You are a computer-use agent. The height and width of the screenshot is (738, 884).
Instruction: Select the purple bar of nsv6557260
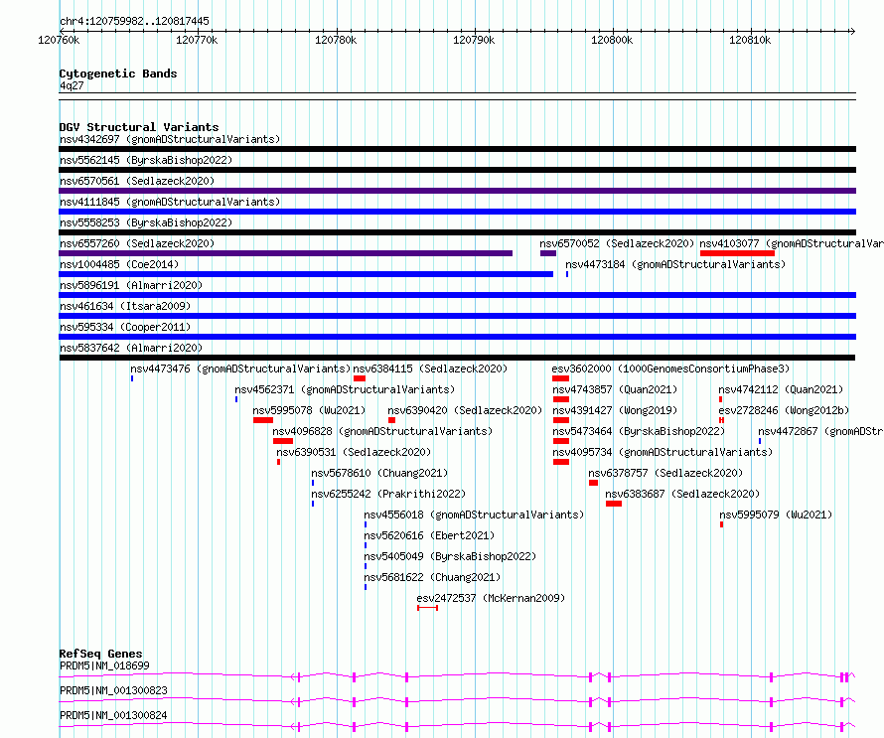[285, 253]
